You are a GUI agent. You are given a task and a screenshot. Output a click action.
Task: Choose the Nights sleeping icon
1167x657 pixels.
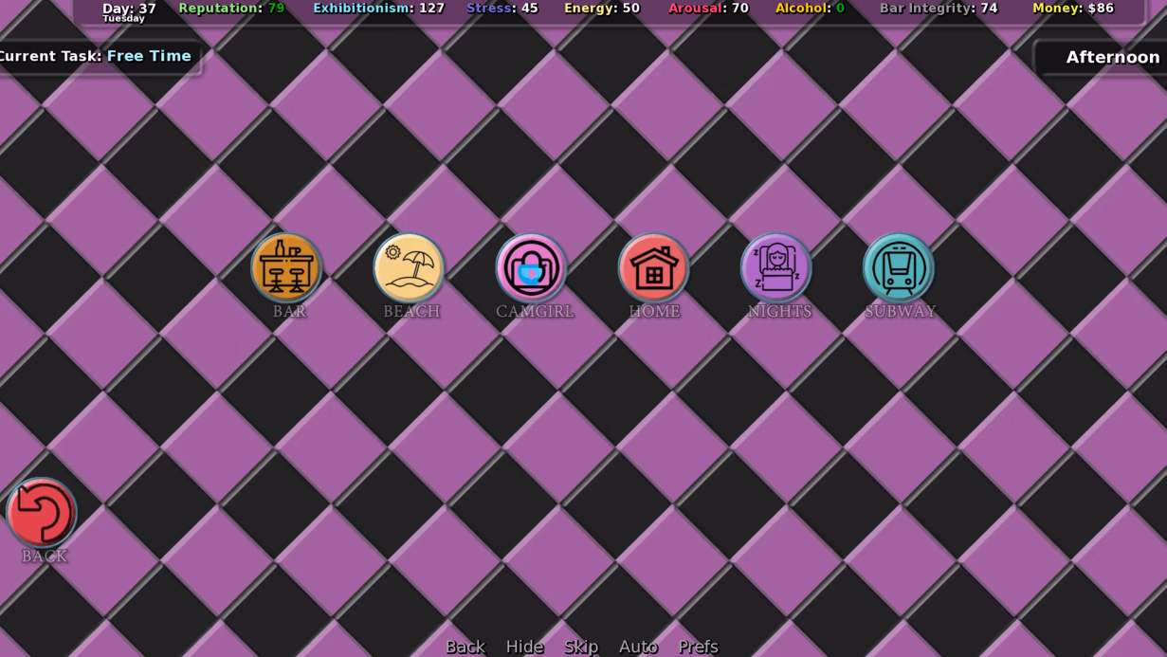[776, 268]
